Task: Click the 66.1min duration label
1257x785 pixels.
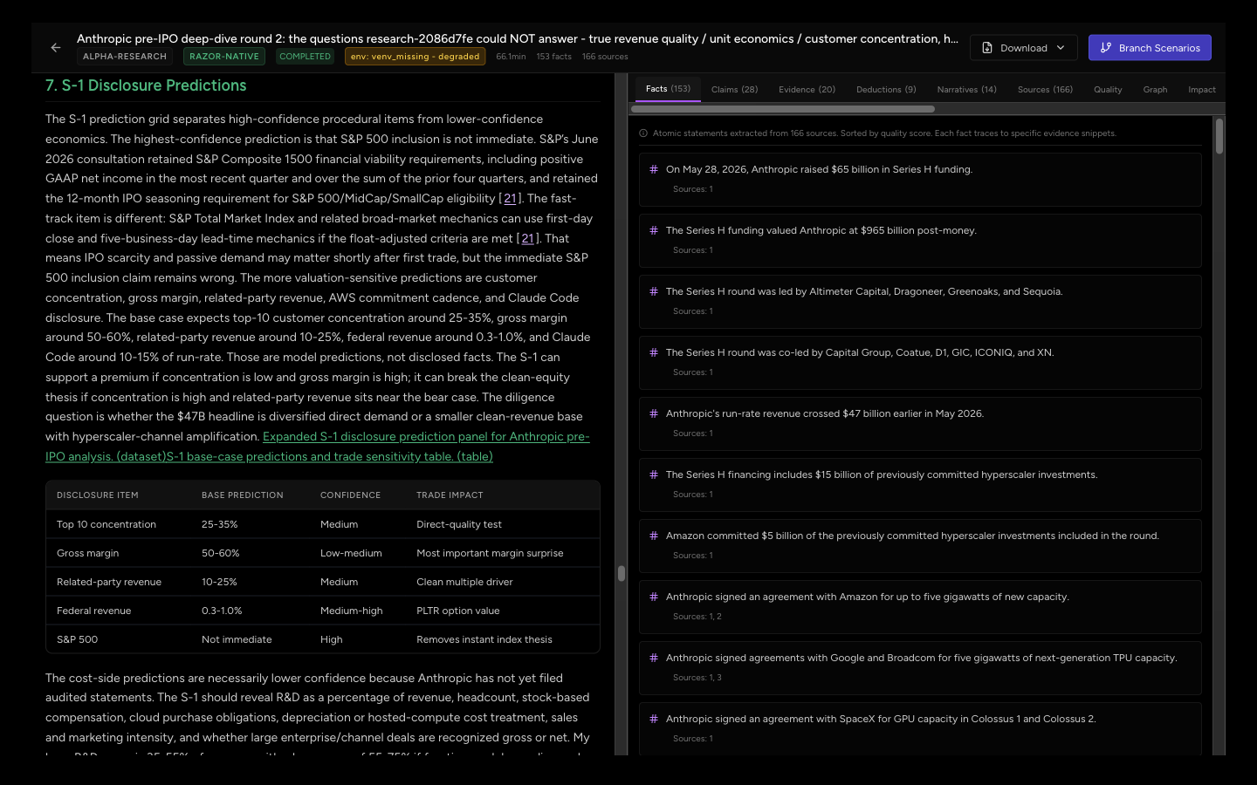Action: (x=511, y=57)
